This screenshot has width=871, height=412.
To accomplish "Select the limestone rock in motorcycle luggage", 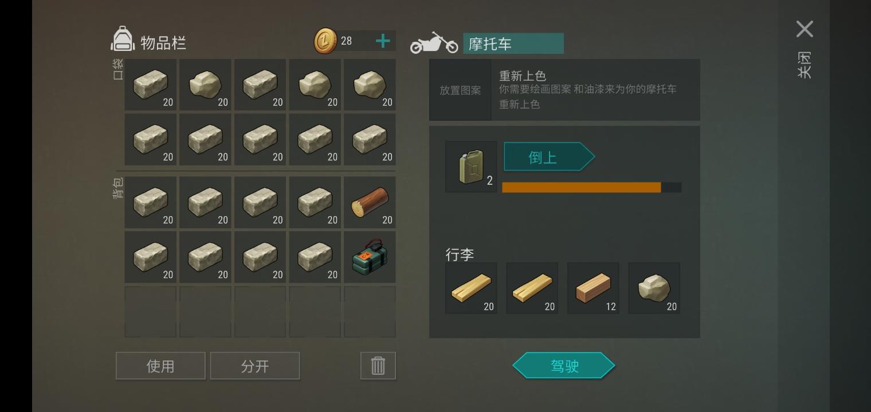I will tap(654, 288).
